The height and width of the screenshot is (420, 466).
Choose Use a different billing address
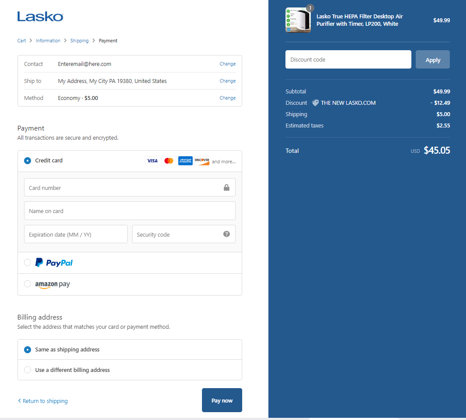(28, 370)
